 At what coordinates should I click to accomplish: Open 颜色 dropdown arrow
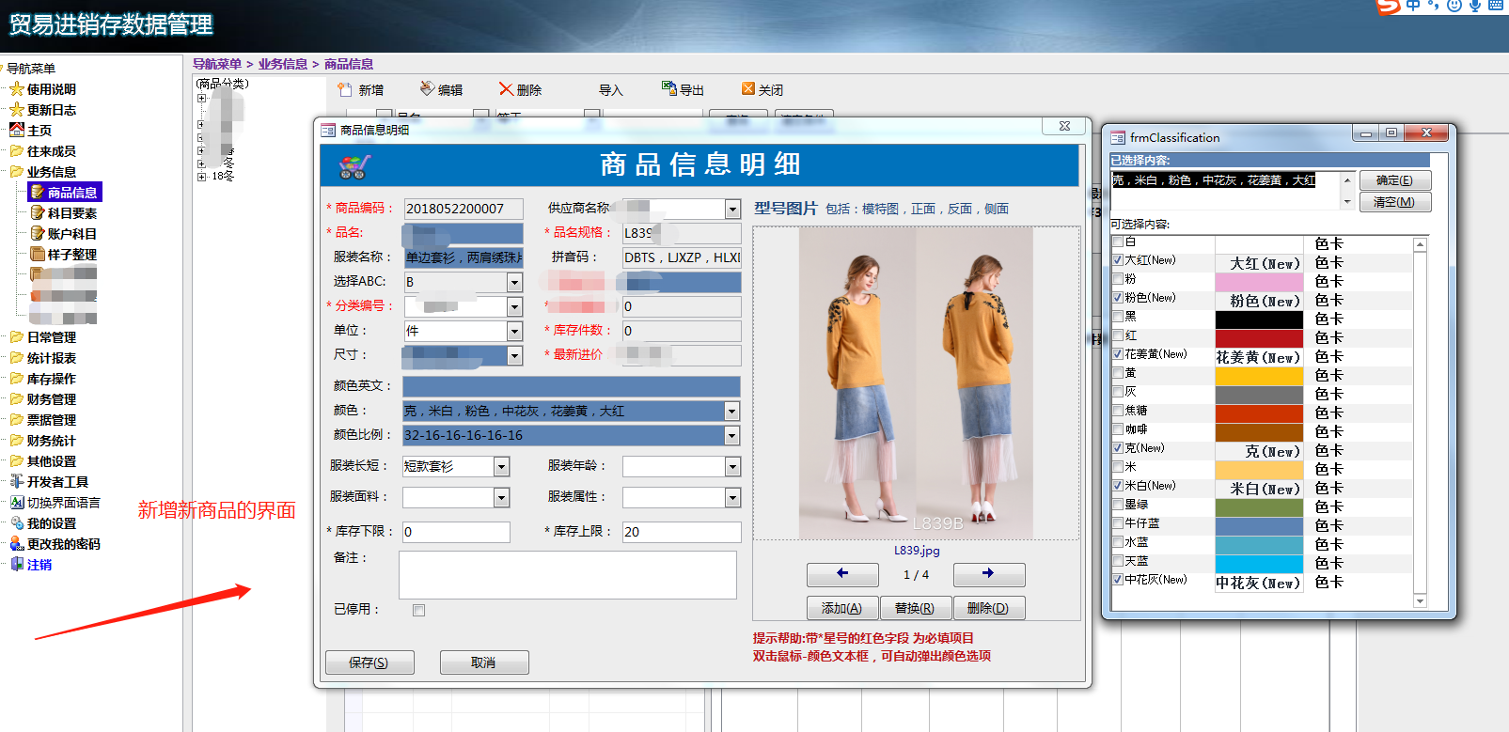click(732, 411)
